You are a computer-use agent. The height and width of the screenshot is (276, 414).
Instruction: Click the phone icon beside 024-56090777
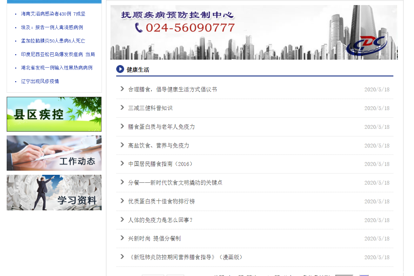(x=139, y=28)
